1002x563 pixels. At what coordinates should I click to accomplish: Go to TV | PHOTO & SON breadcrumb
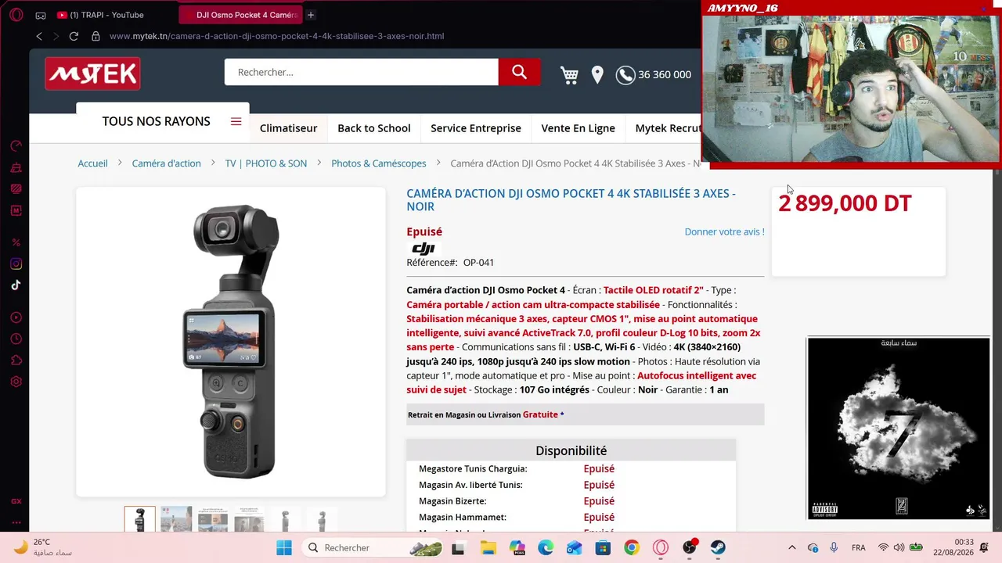[266, 163]
